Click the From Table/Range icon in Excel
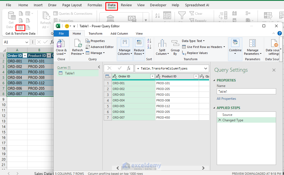The width and height of the screenshot is (284, 175). click(20, 28)
